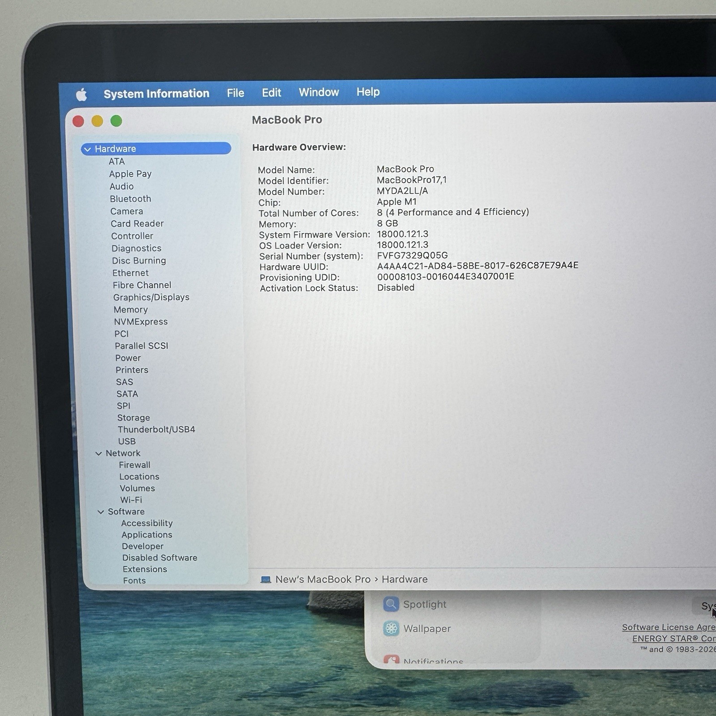Click New's MacBook Pro in path bar
This screenshot has height=716, width=716.
[x=323, y=579]
